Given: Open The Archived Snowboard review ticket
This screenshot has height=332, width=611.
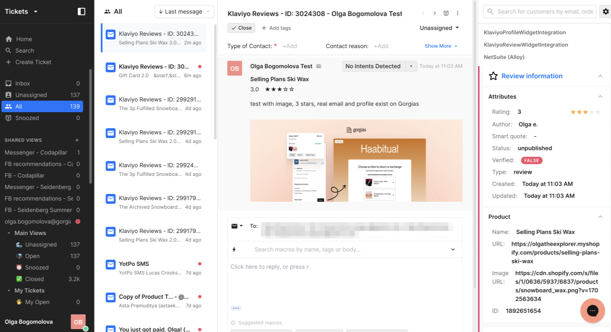Looking at the screenshot, I should coord(154,202).
